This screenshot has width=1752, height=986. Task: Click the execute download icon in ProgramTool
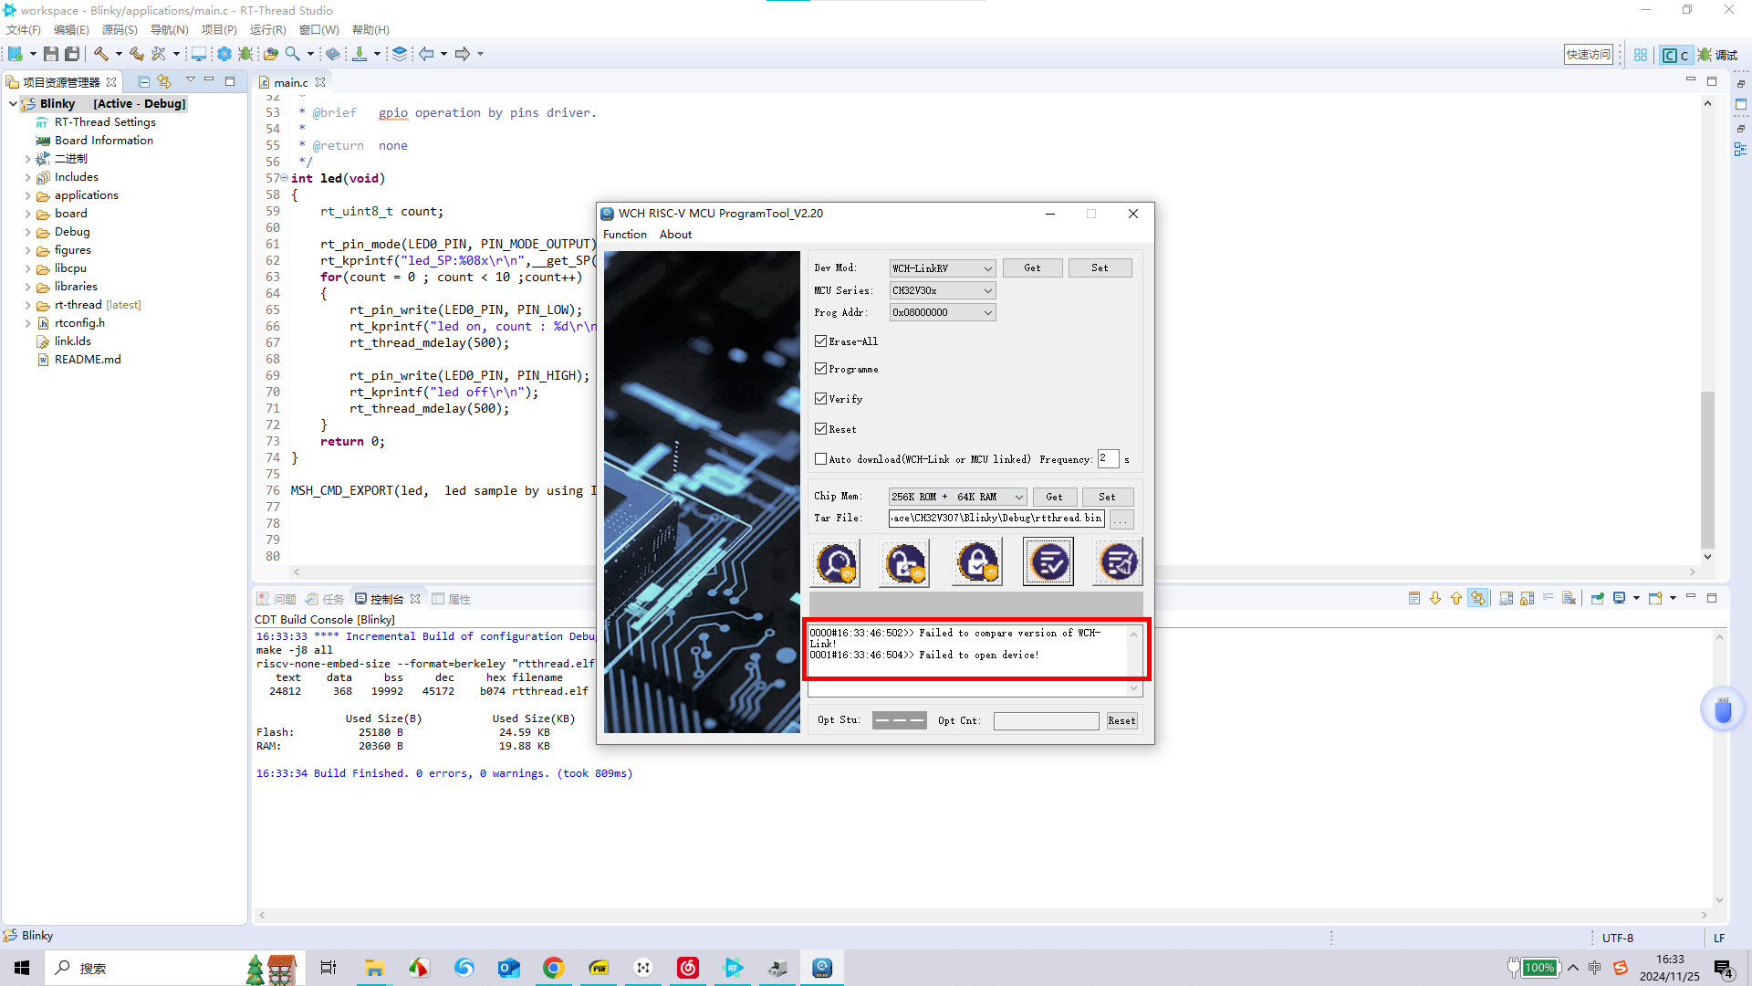tap(1048, 562)
